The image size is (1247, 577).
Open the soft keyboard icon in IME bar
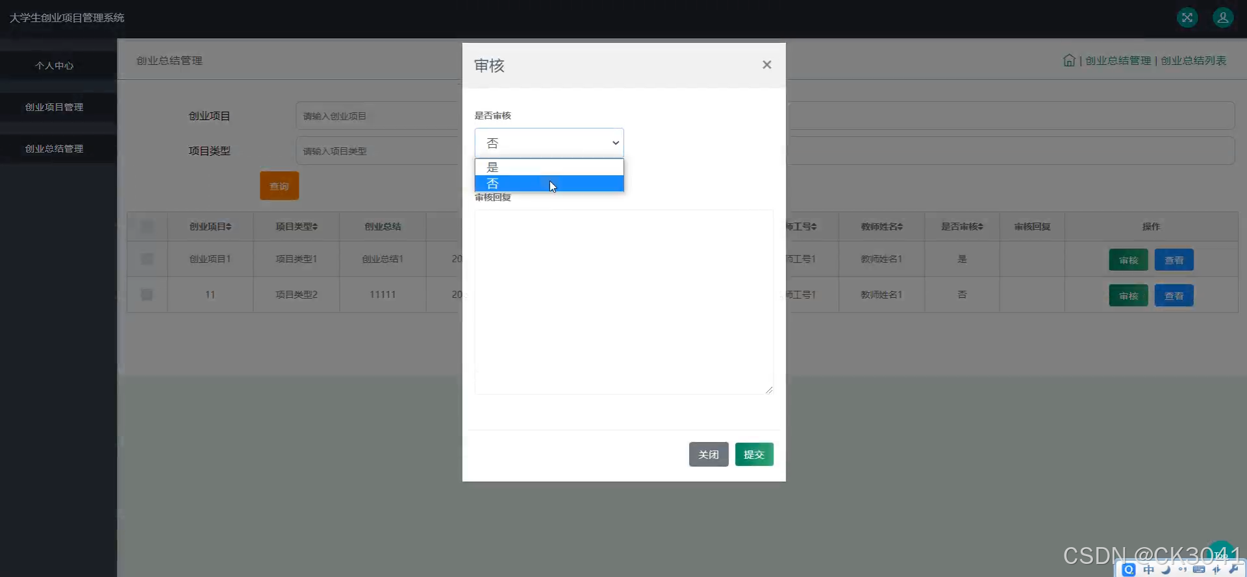(x=1199, y=569)
